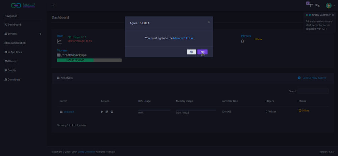Click the Host chart line icon
The image size is (338, 156).
59,41
